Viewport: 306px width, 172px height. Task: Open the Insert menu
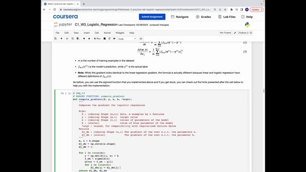(x=87, y=33)
